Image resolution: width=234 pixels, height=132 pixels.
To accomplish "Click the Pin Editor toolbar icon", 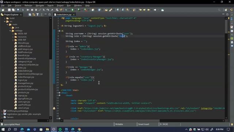I will tap(162, 10).
